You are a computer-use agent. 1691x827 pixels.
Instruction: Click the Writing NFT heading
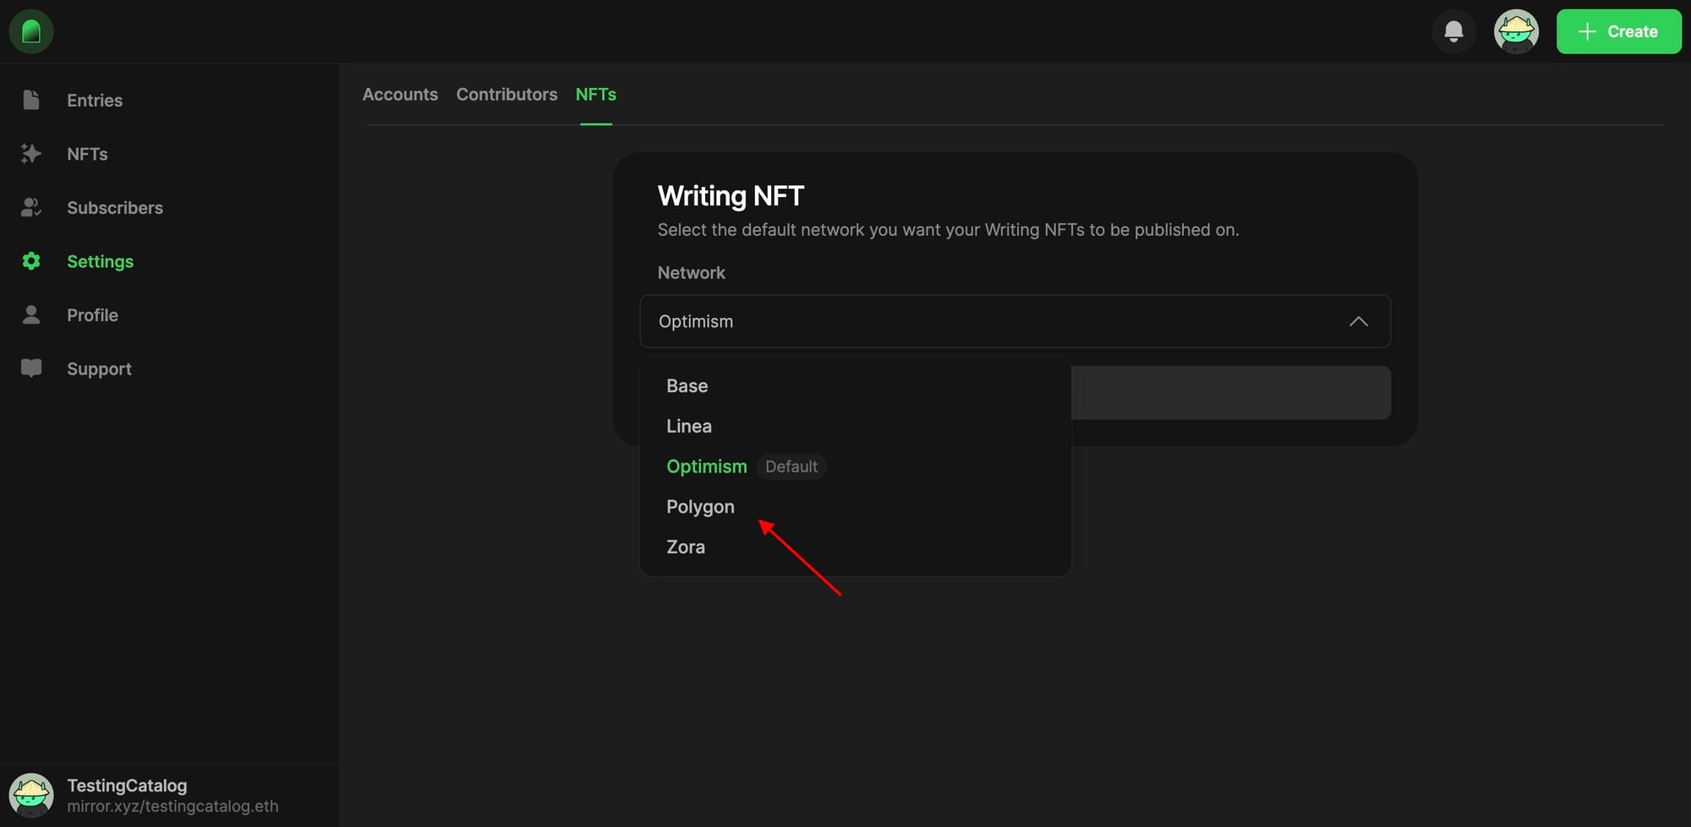tap(731, 195)
